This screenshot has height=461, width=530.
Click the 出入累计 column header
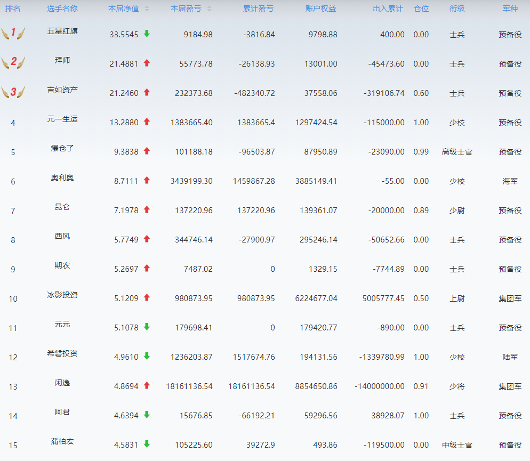pyautogui.click(x=388, y=9)
